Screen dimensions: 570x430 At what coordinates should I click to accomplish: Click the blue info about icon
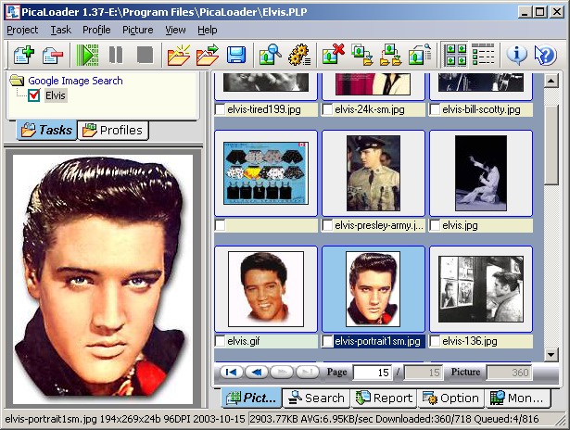(517, 55)
